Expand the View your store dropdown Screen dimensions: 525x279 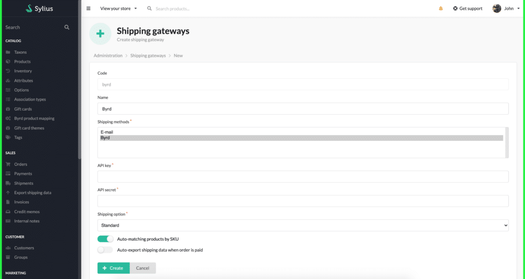point(118,8)
